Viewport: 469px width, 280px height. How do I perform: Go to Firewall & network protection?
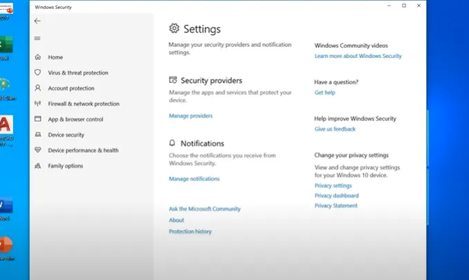click(x=84, y=104)
